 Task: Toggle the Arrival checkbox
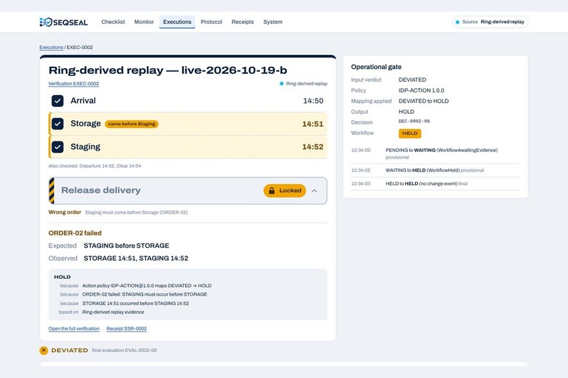point(58,101)
